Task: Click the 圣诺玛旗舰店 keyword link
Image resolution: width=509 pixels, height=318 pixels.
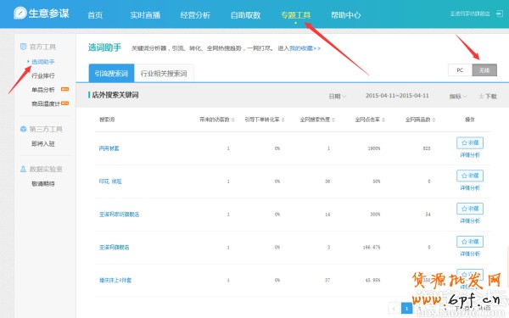Action: [x=115, y=248]
